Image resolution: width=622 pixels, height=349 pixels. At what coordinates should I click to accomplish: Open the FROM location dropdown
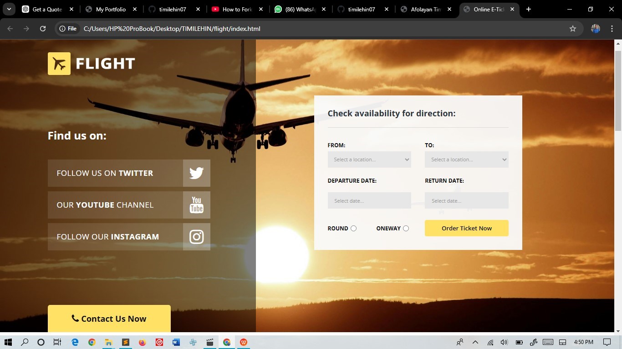click(x=369, y=160)
